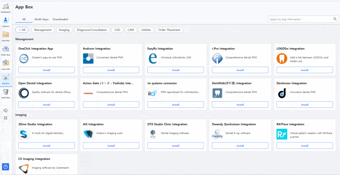
Task: Install DentWeb Integration
Action: (x=240, y=105)
